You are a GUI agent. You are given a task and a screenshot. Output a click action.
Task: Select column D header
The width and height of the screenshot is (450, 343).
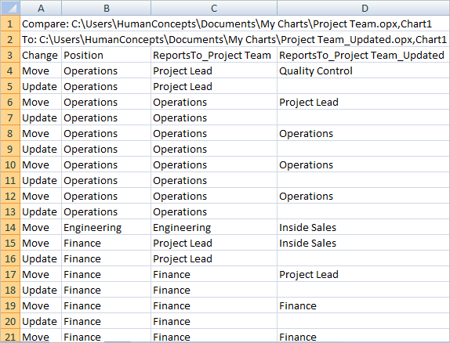click(364, 8)
